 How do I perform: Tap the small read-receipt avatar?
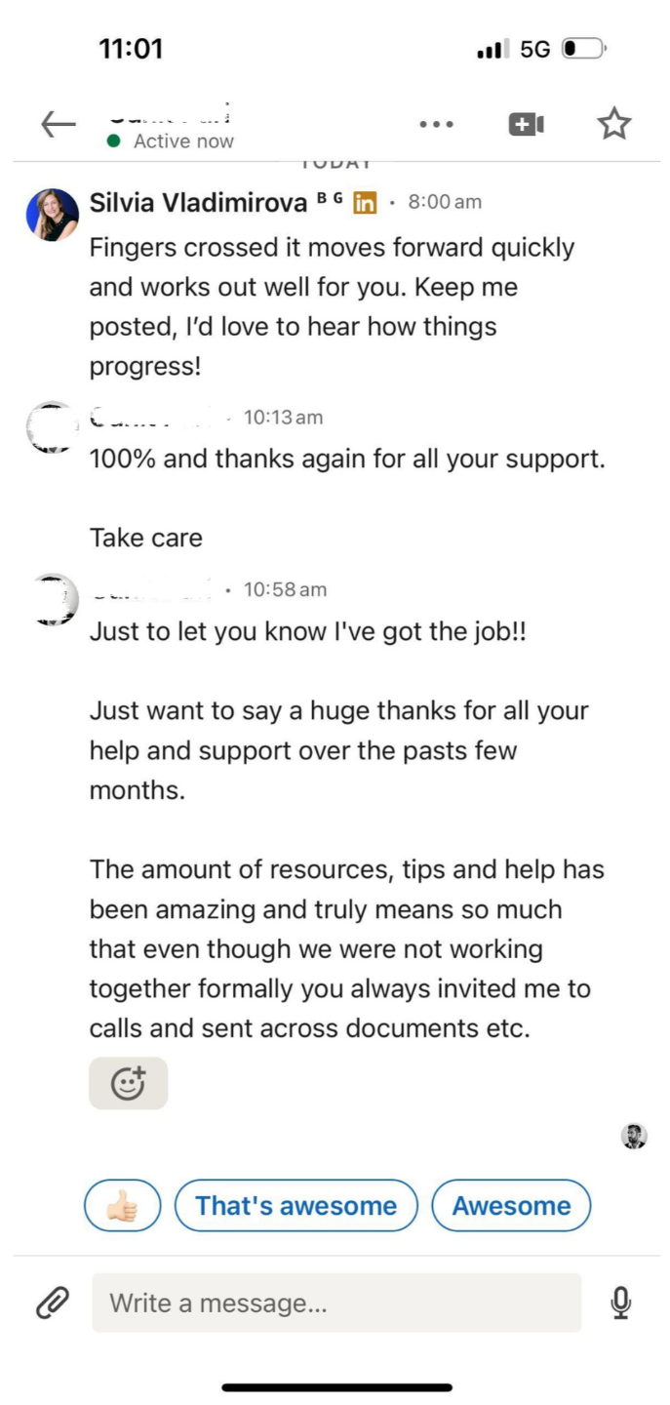pyautogui.click(x=634, y=1136)
